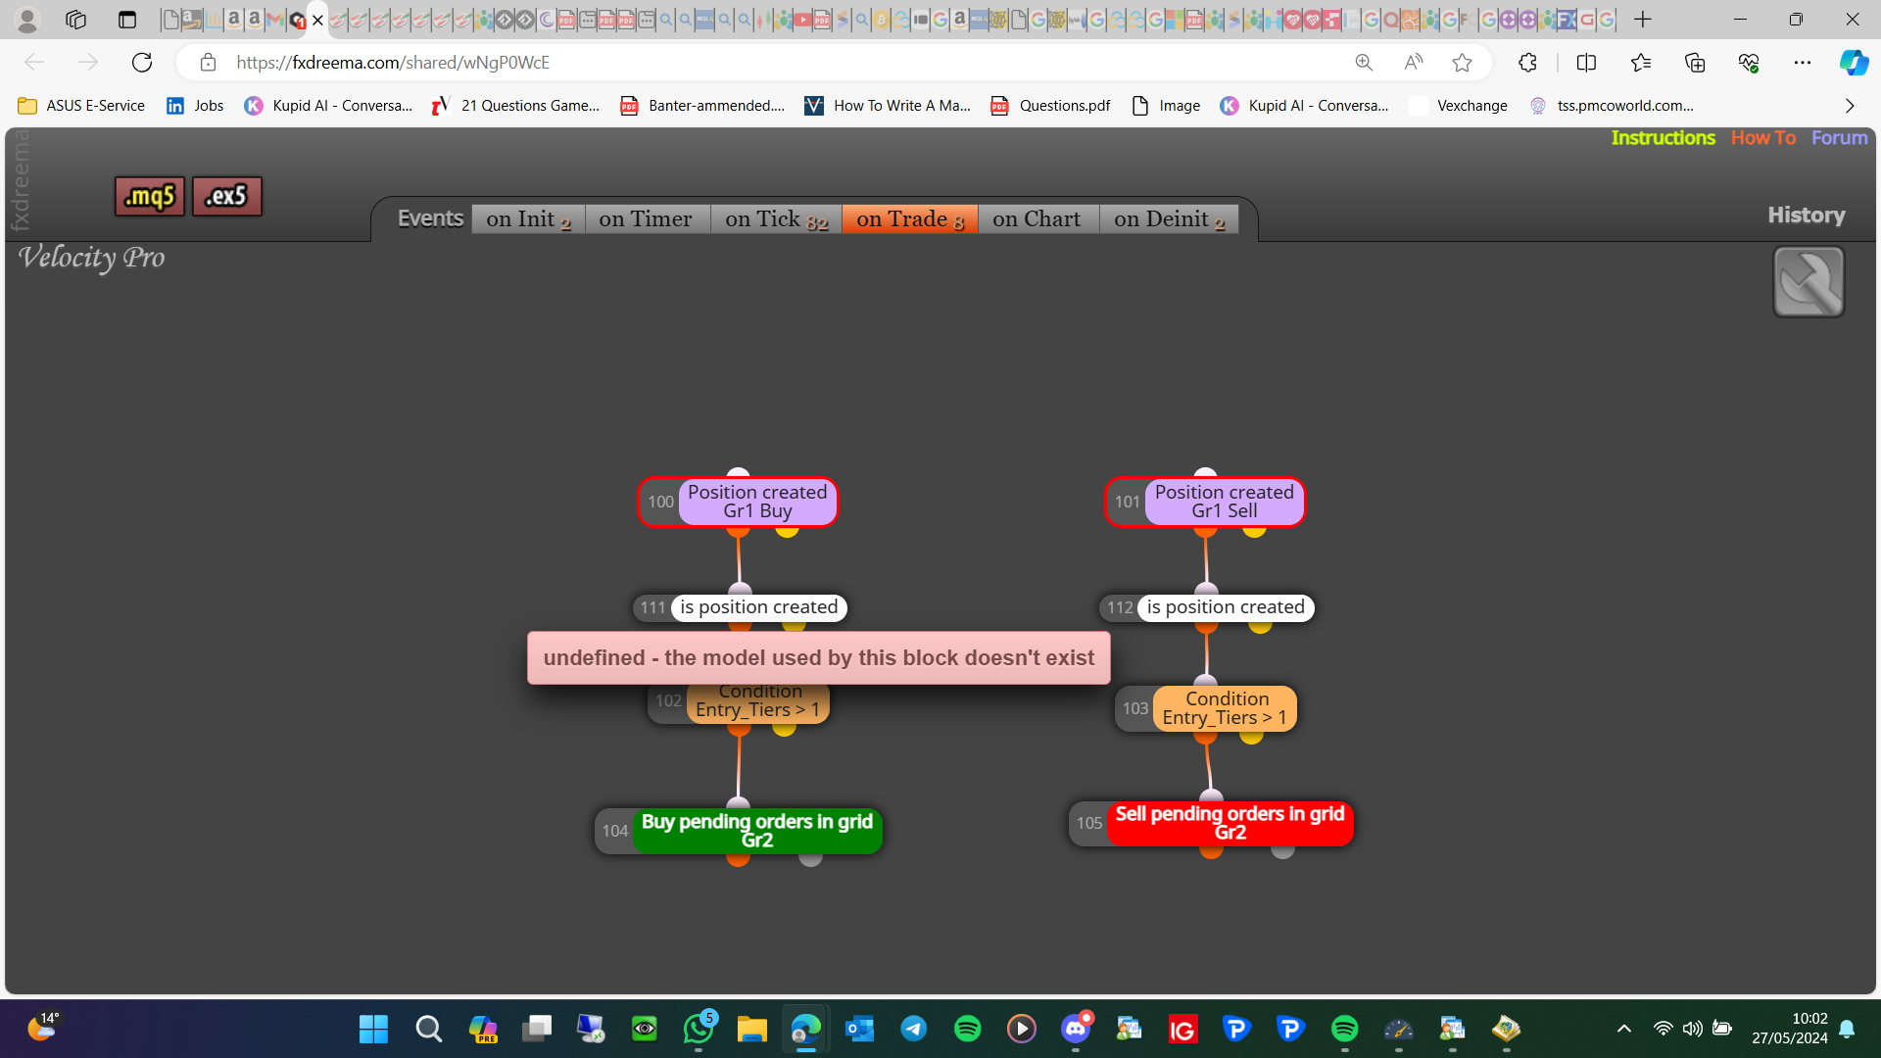Image resolution: width=1881 pixels, height=1058 pixels.
Task: Select block 104 Buy pending orders in grid
Action: click(739, 831)
